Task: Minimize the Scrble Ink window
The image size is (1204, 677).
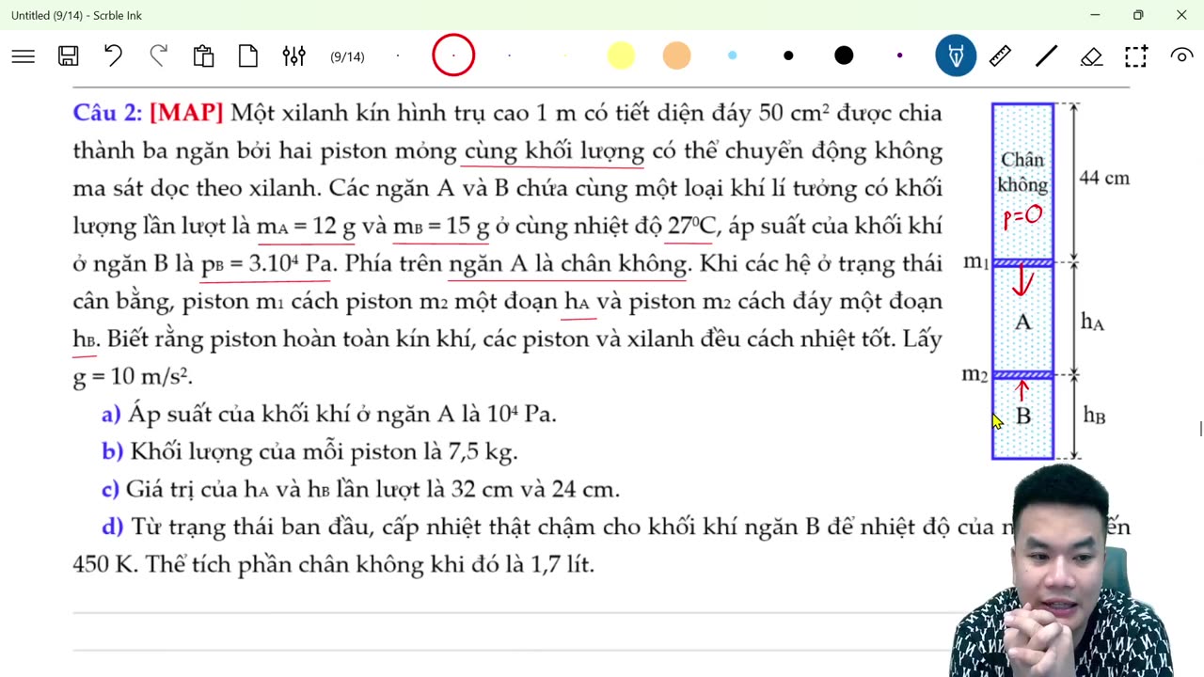Action: pos(1095,15)
